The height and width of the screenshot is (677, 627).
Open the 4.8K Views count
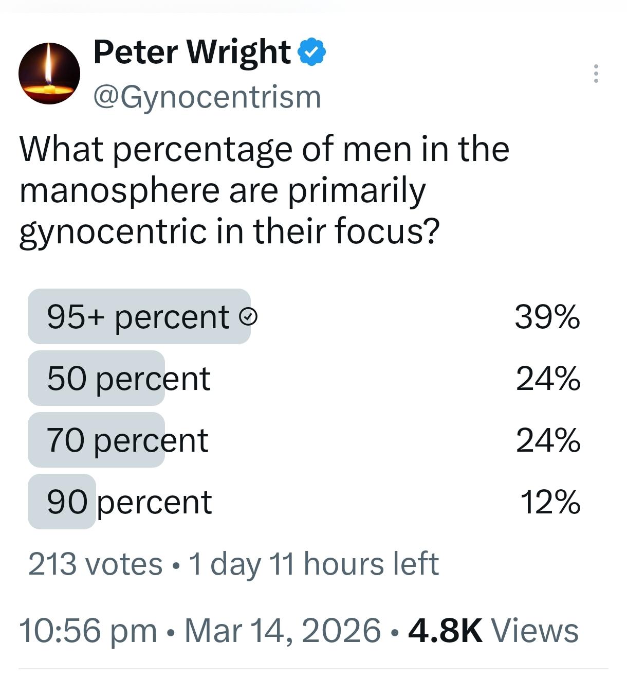tap(493, 631)
